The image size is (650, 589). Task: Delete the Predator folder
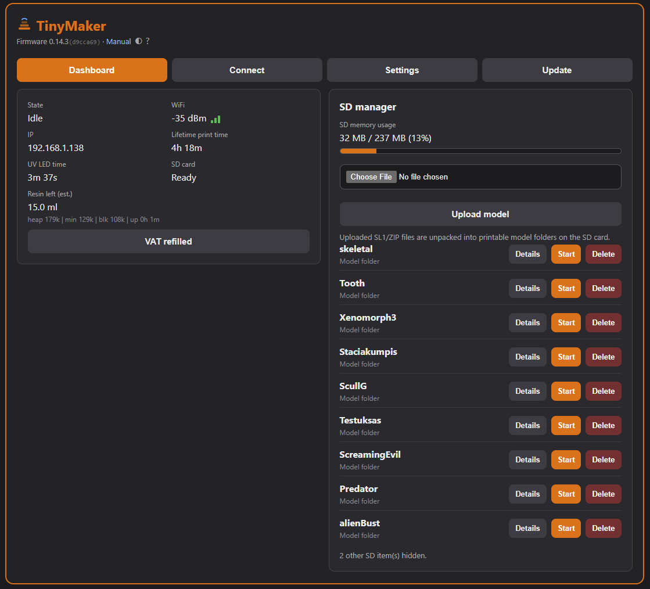[604, 494]
